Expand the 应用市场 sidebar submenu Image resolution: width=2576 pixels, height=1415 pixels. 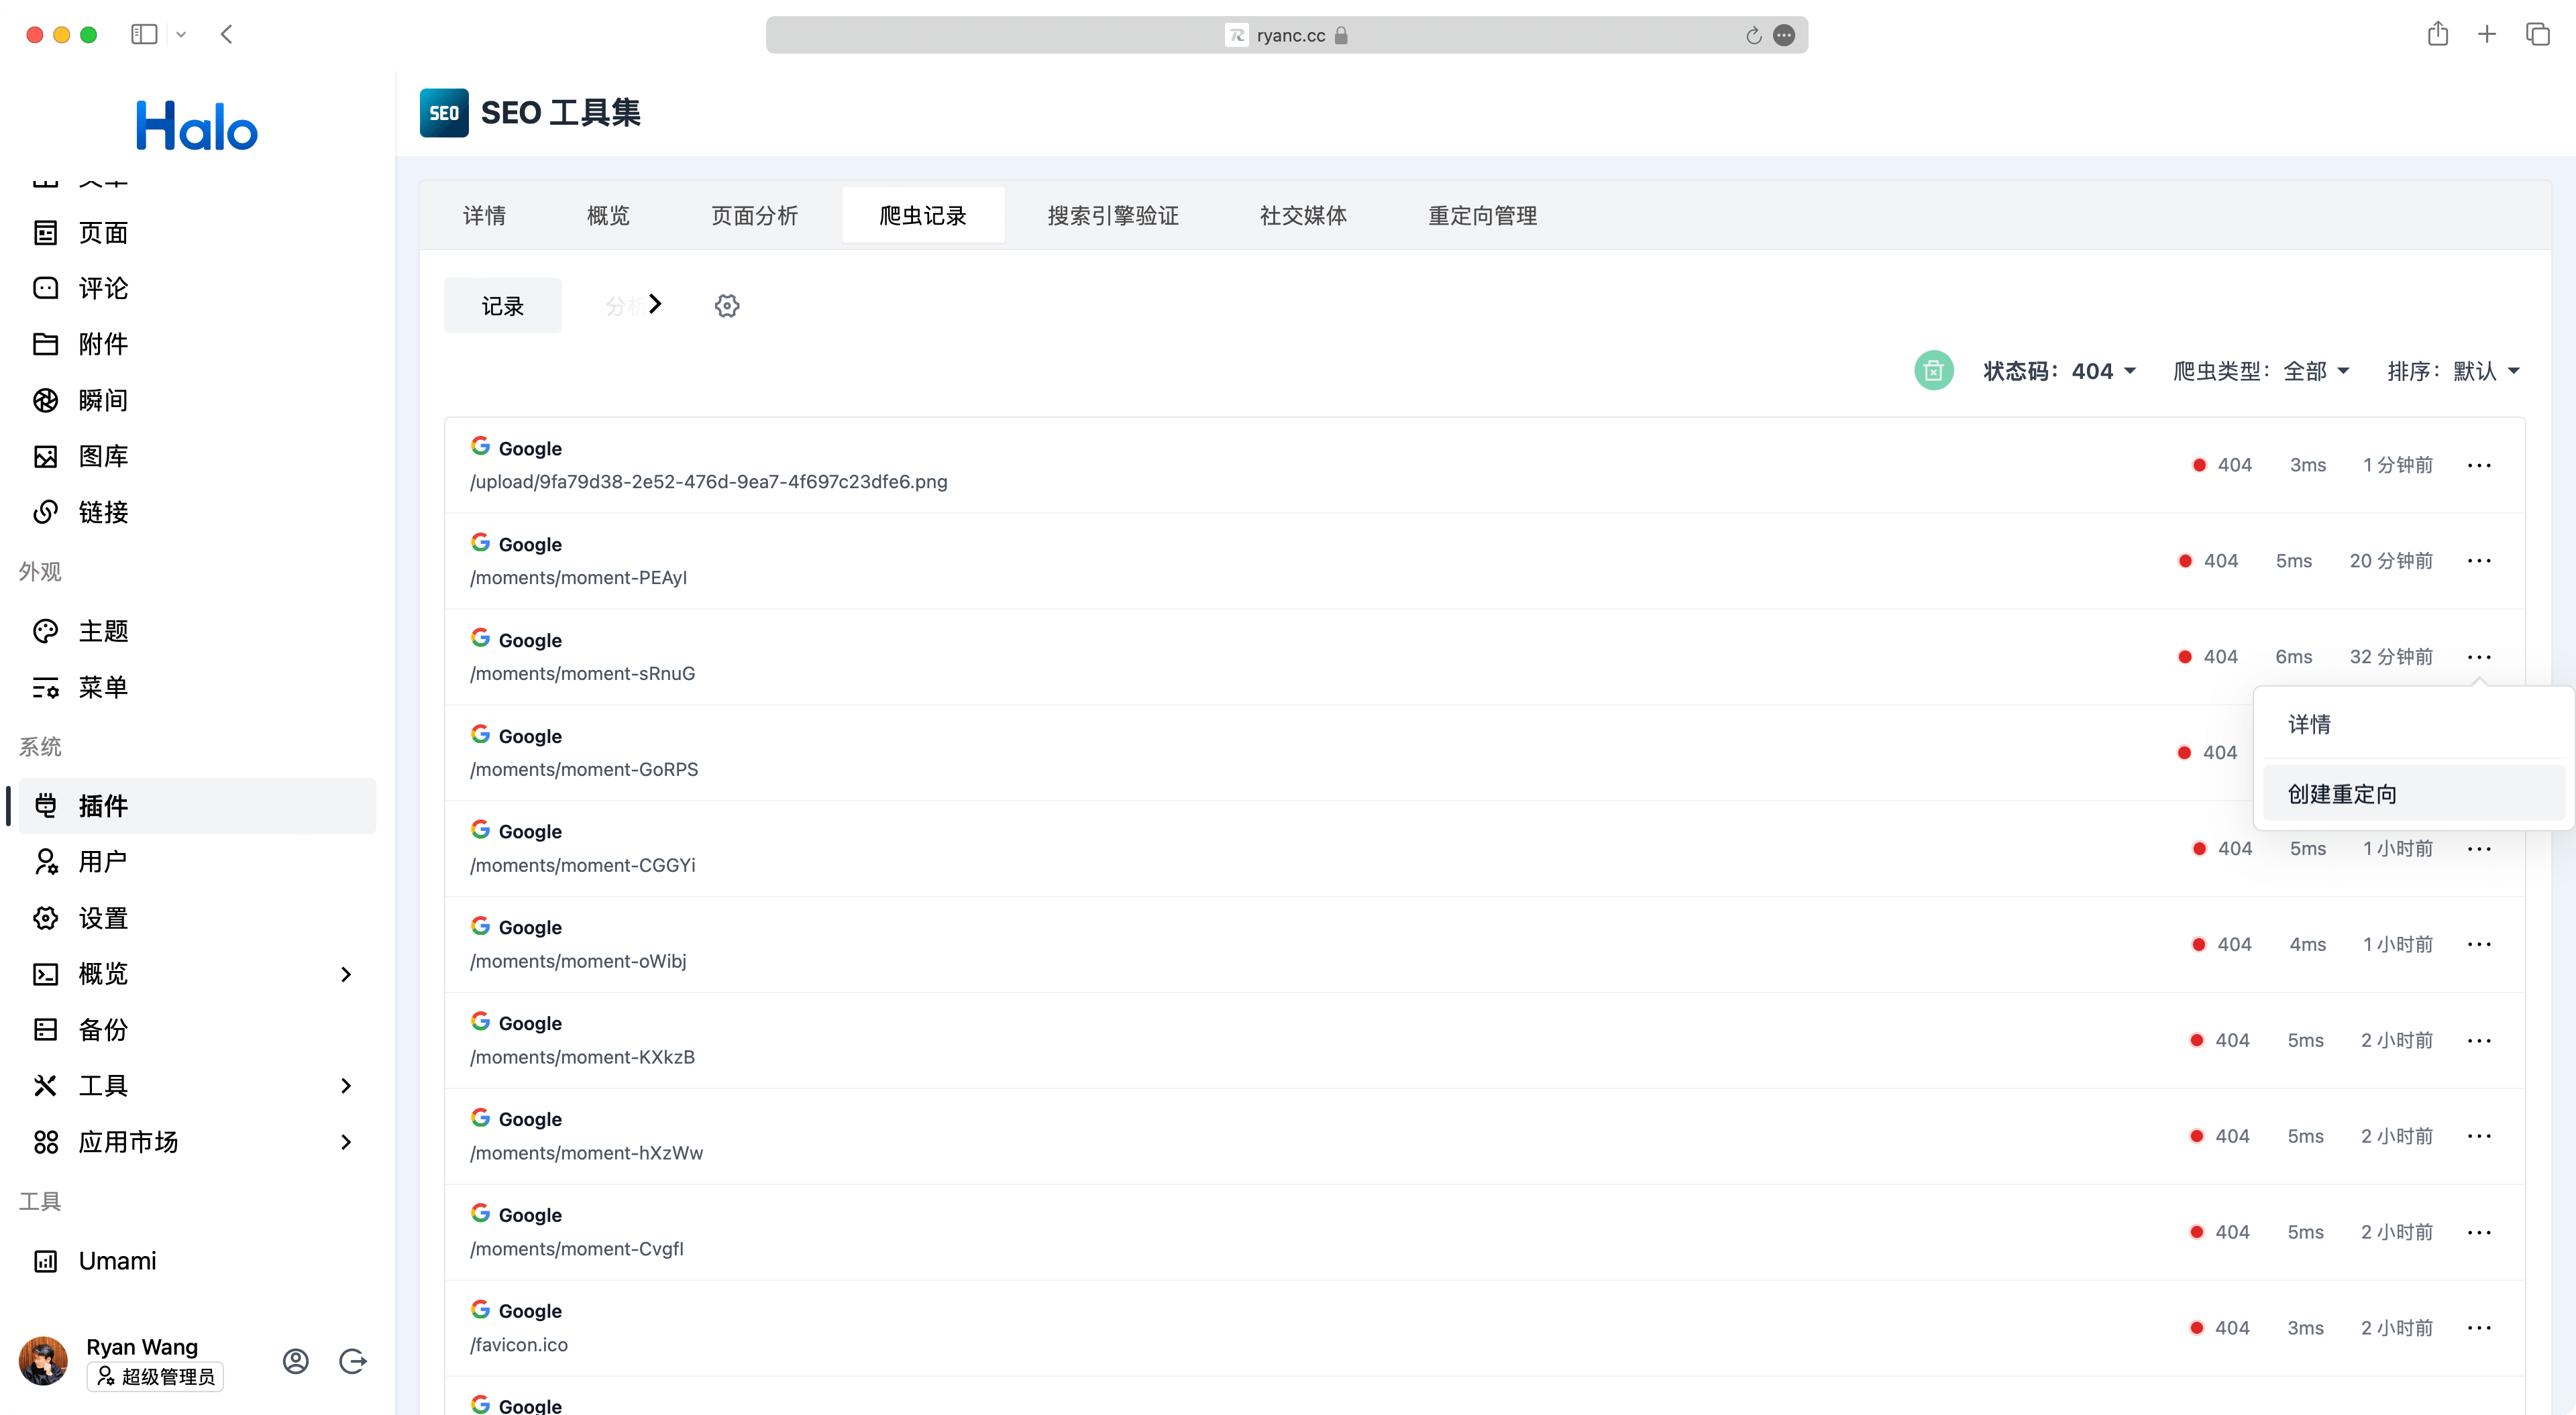pyautogui.click(x=346, y=1142)
